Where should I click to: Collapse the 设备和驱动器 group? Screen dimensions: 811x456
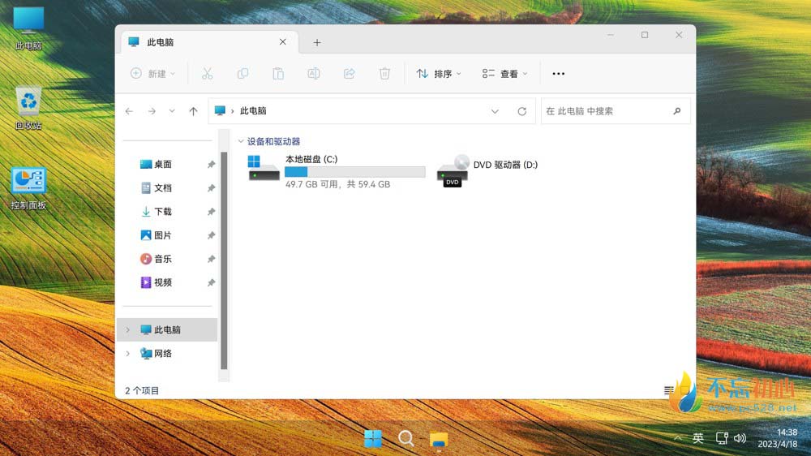click(240, 141)
